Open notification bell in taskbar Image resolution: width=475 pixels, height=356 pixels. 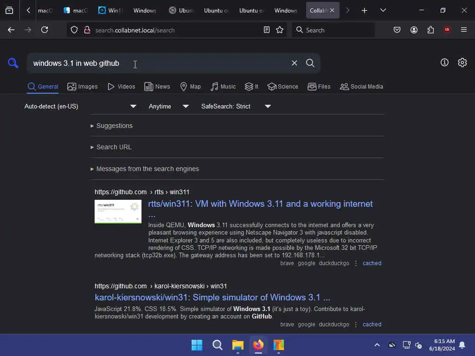click(x=462, y=345)
